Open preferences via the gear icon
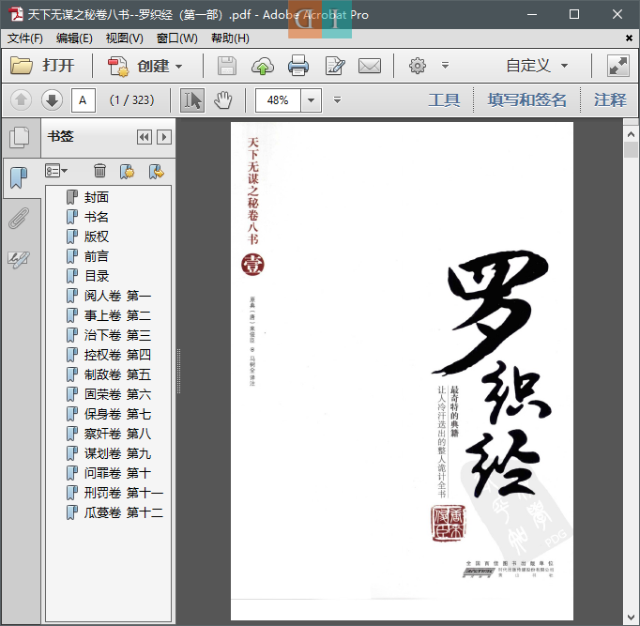The width and height of the screenshot is (640, 626). tap(418, 66)
